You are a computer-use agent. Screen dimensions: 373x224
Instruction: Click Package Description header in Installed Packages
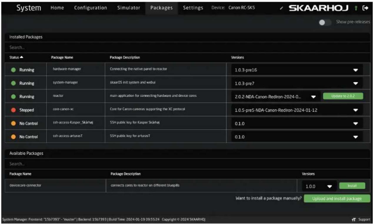(x=125, y=57)
